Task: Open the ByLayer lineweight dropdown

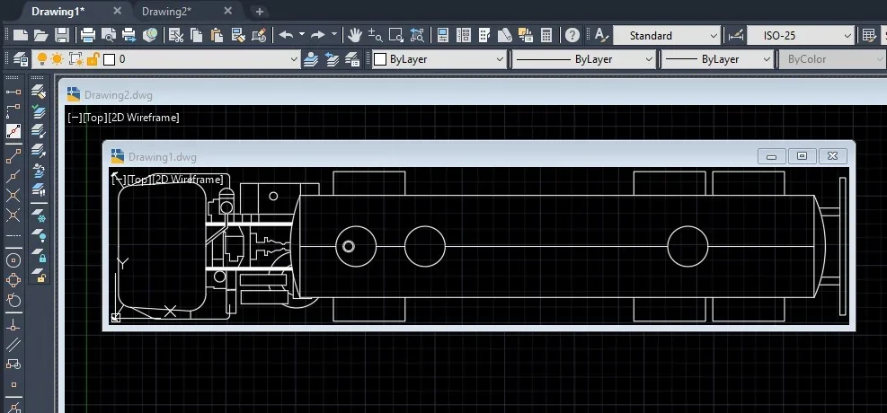Action: point(717,58)
